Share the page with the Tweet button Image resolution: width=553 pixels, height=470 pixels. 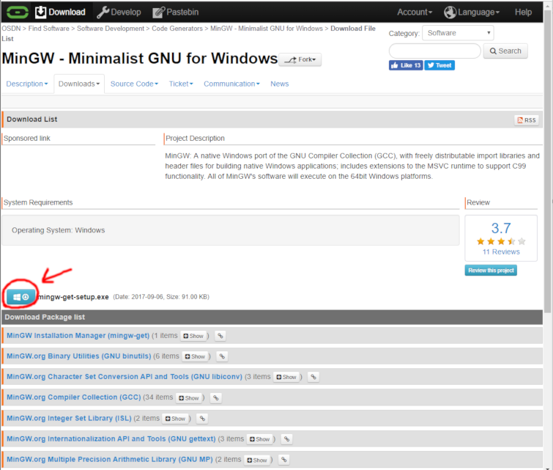click(x=439, y=65)
